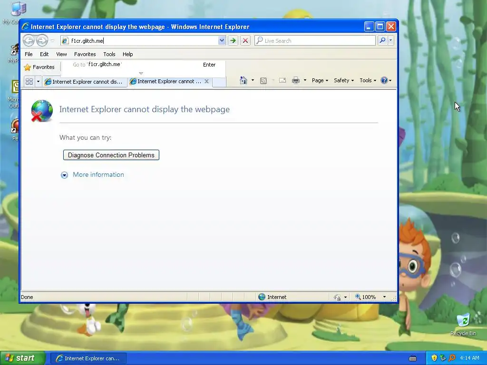Open the Recycle Bin desktop icon

point(463,325)
